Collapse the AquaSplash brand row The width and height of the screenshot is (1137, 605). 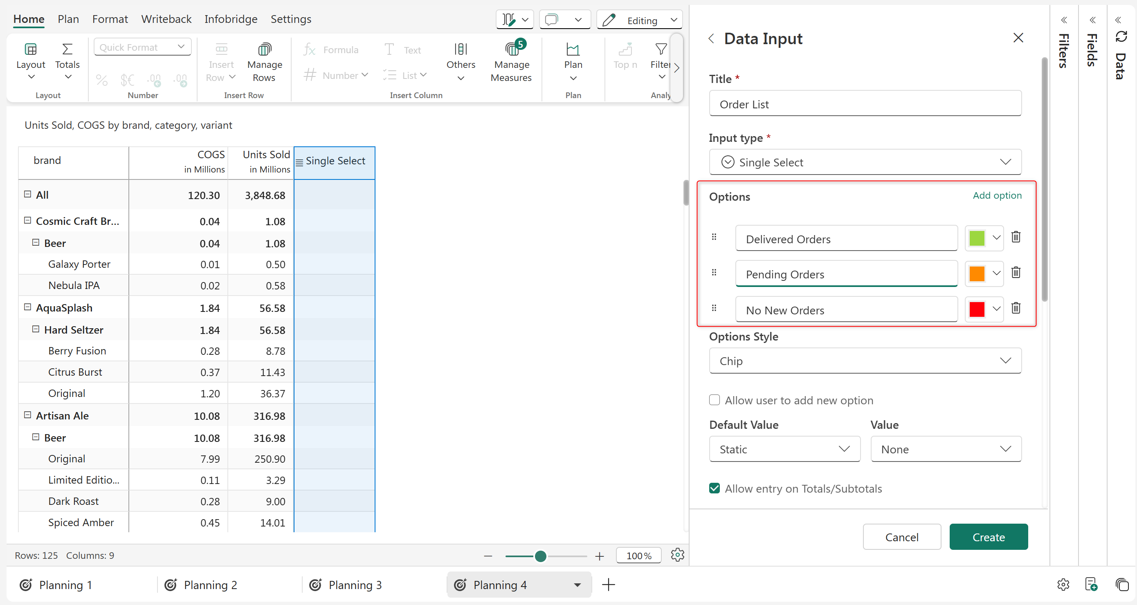pos(27,307)
